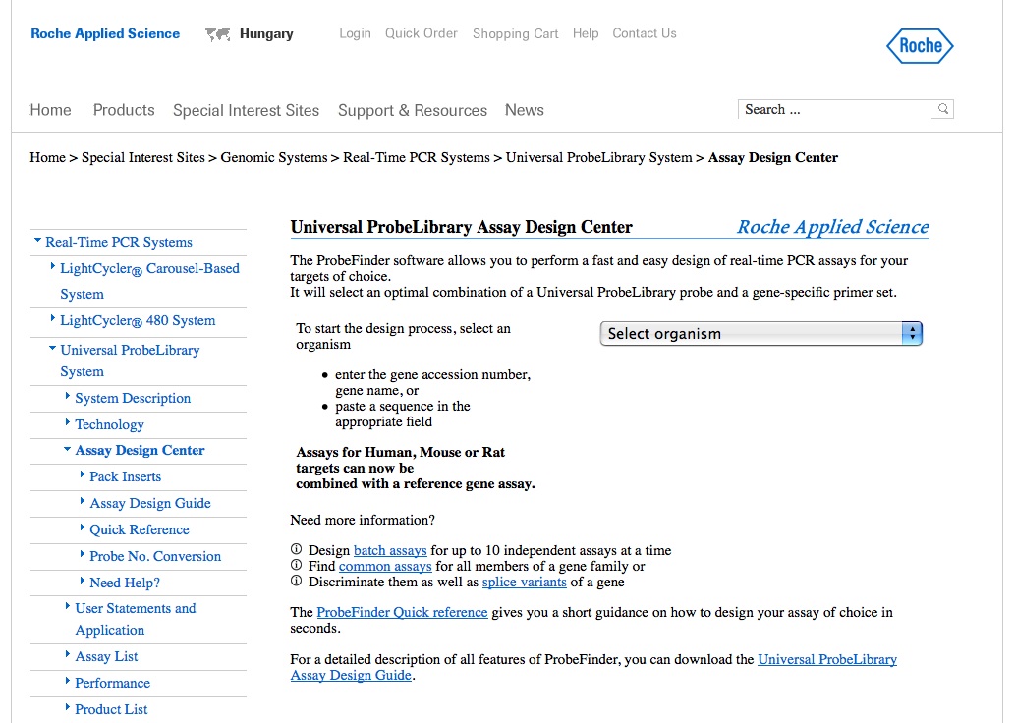1014x723 pixels.
Task: Open the Select organism dropdown
Action: (x=760, y=334)
